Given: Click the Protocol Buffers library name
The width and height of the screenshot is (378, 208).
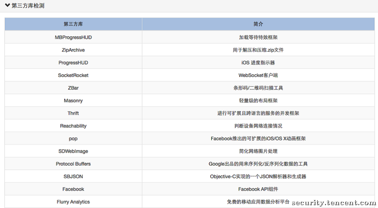Looking at the screenshot, I should click(x=73, y=164).
